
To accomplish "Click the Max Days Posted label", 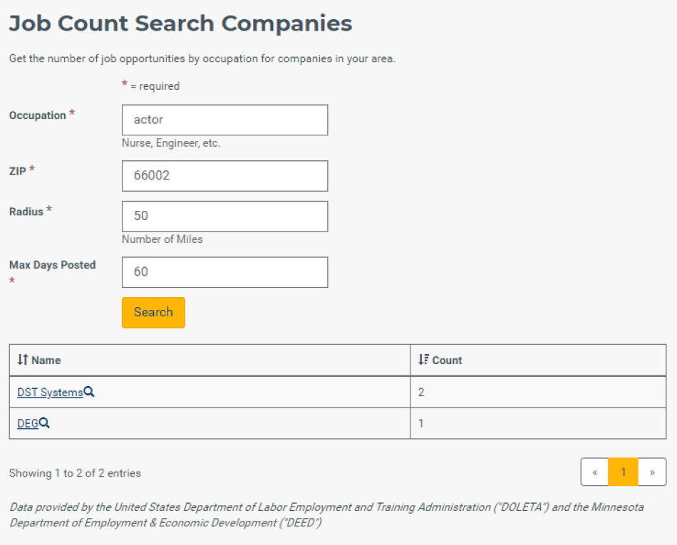I will 52,265.
